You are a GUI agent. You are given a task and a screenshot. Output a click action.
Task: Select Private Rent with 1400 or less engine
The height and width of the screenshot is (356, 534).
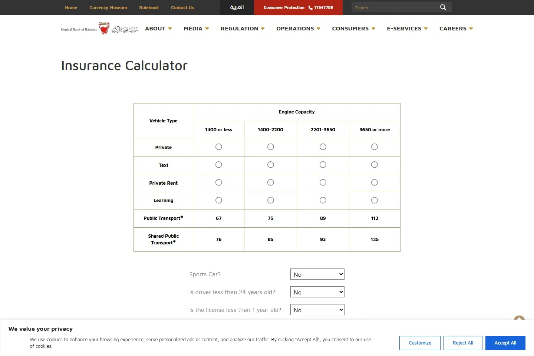click(x=219, y=182)
